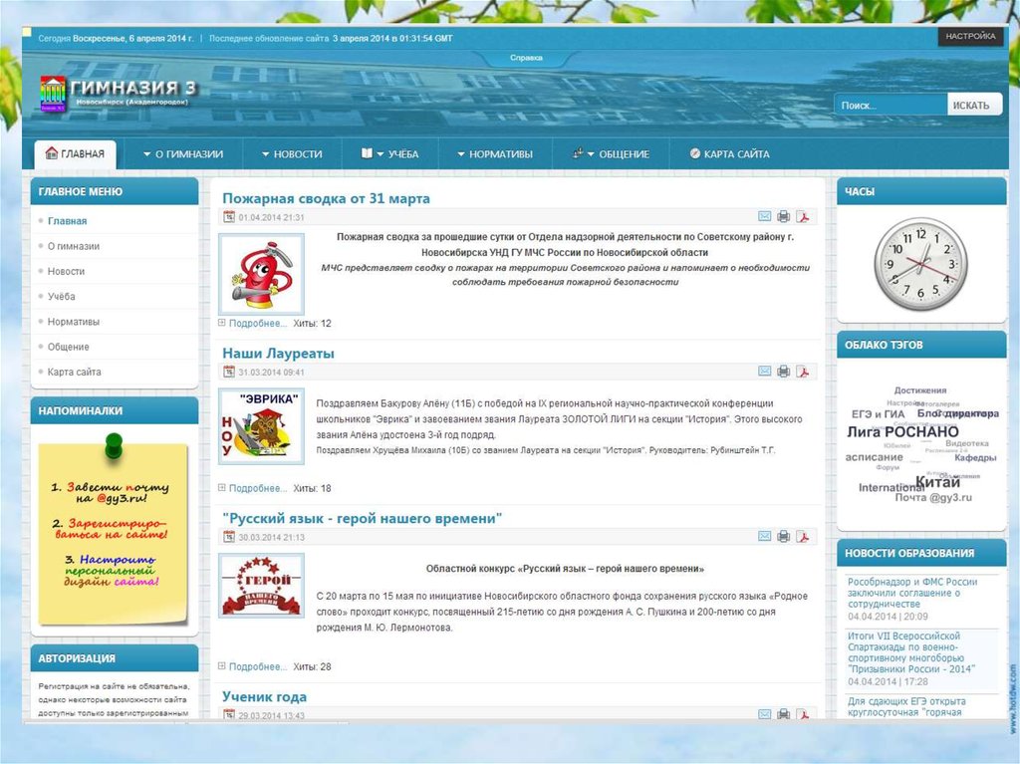Screen dimensions: 1020x764
Task: Expand the О гимназии dropdown menu
Action: point(183,154)
